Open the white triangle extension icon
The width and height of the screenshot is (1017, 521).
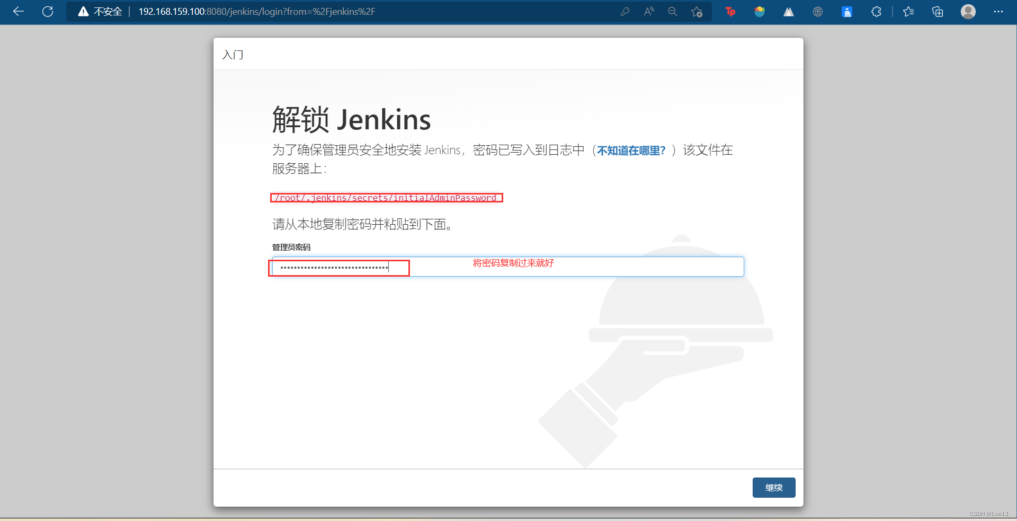click(789, 12)
